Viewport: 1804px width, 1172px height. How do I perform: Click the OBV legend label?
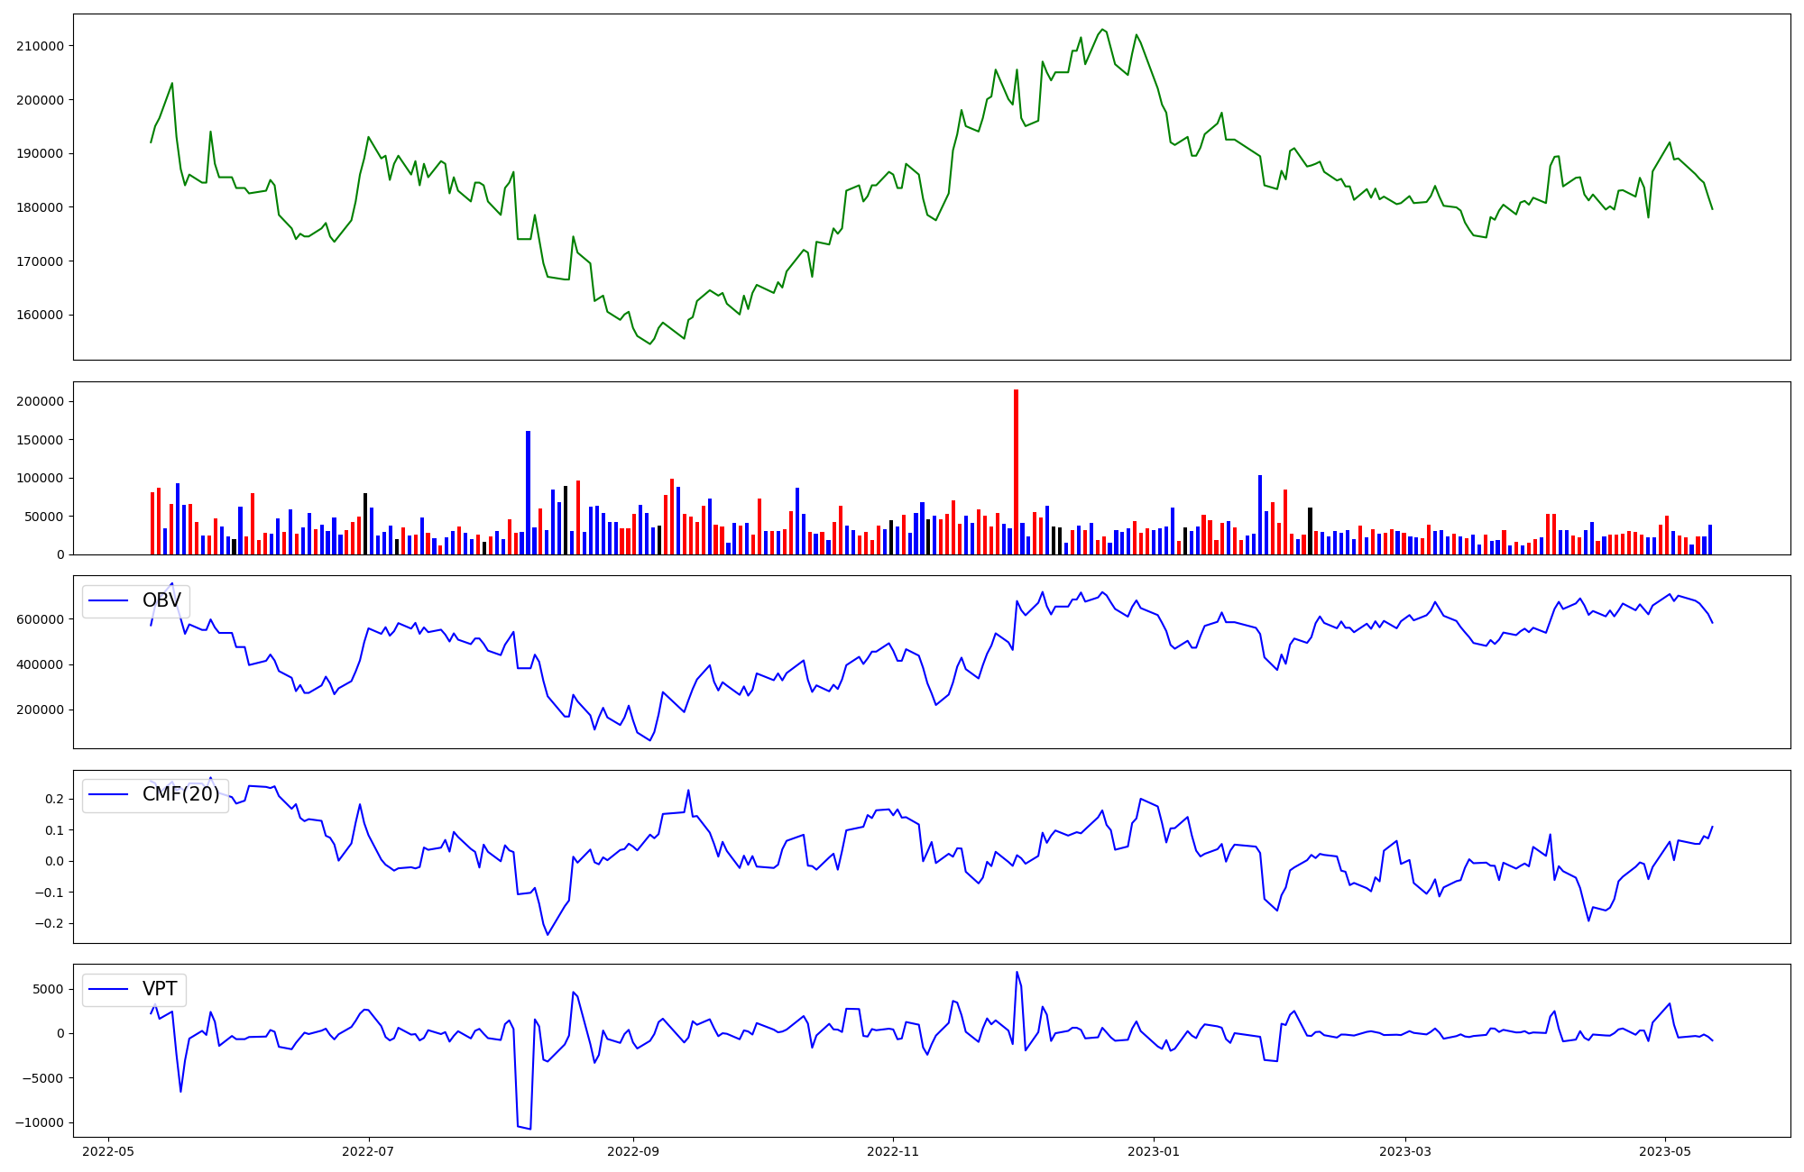coord(161,600)
